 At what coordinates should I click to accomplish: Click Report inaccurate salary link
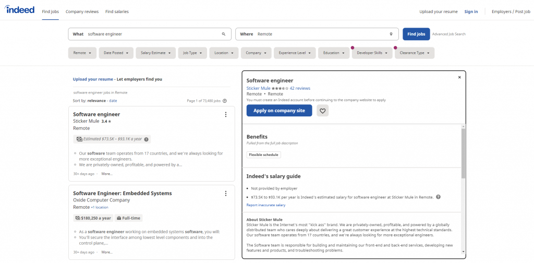[x=265, y=205]
